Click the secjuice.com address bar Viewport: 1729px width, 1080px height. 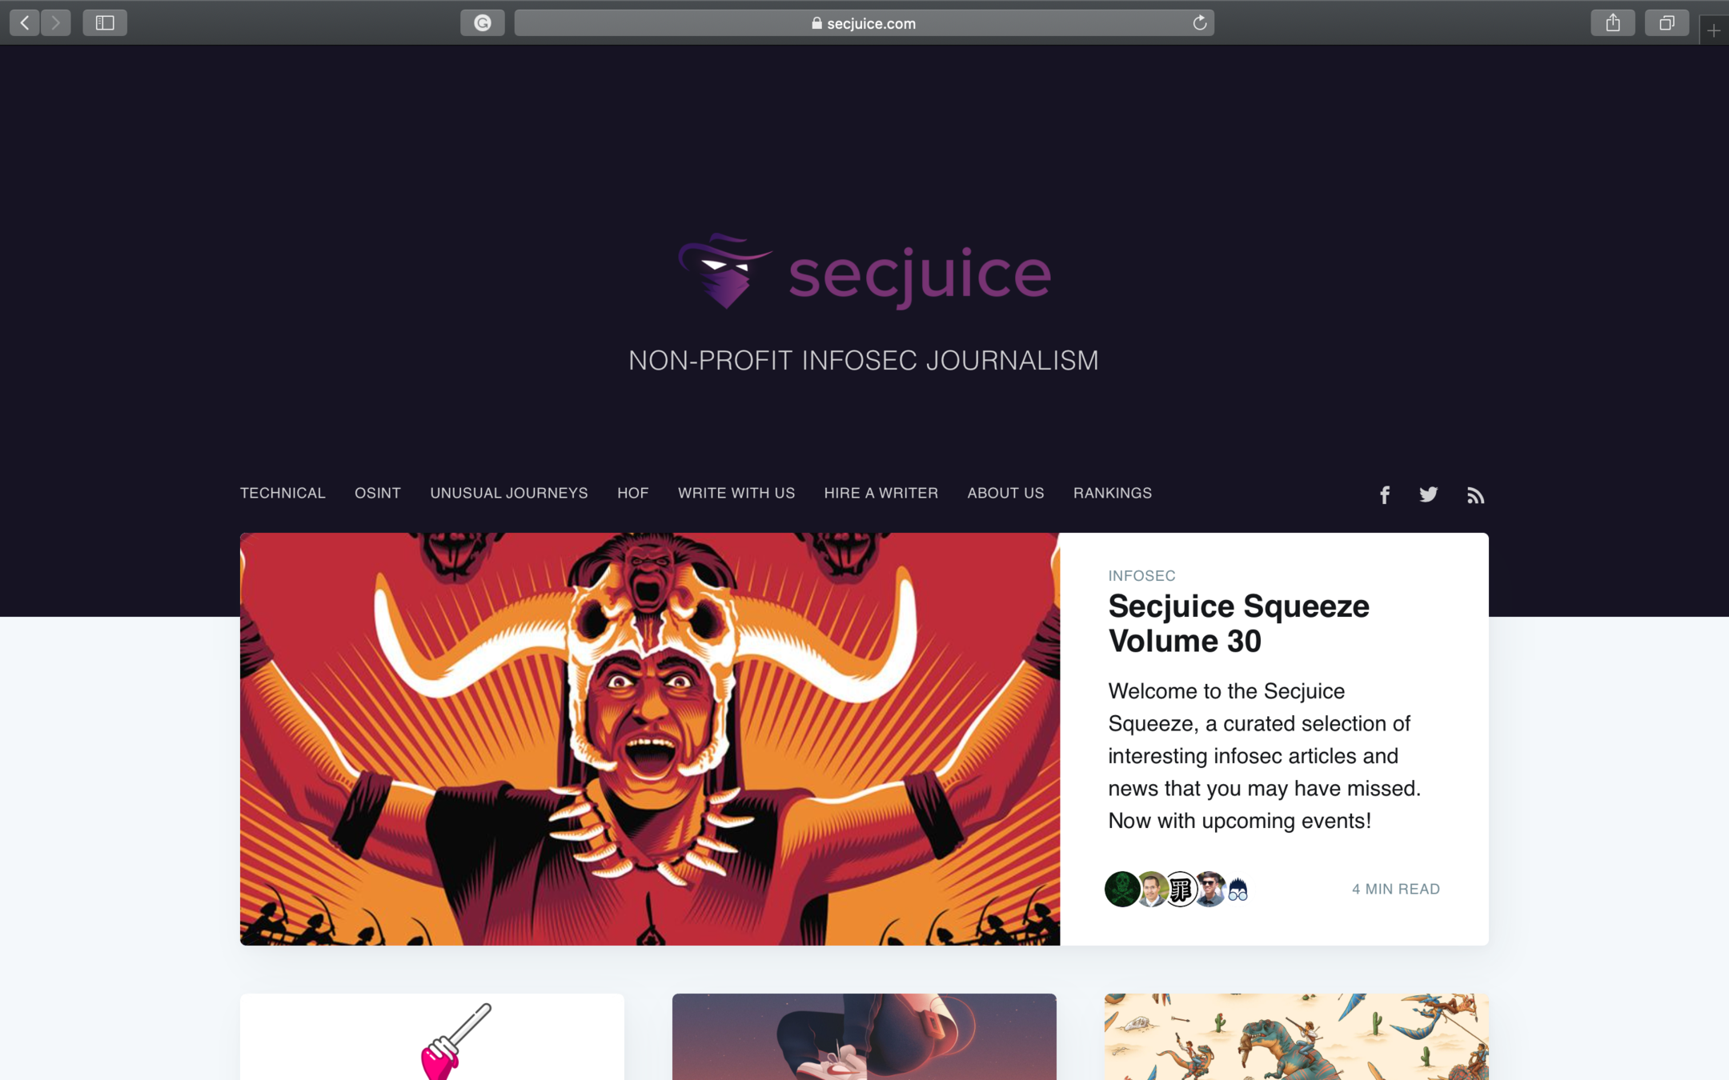864,23
